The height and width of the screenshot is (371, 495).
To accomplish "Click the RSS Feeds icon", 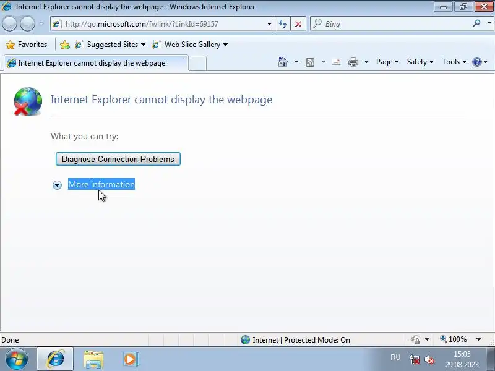I will (310, 62).
